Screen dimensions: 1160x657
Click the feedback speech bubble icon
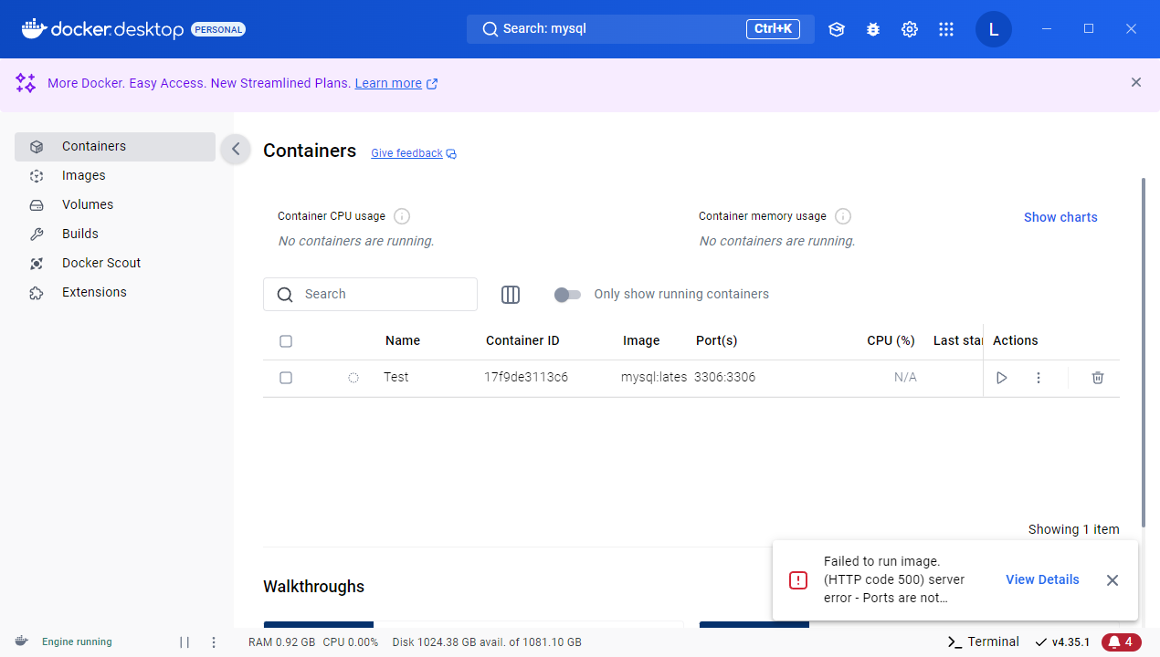click(451, 154)
